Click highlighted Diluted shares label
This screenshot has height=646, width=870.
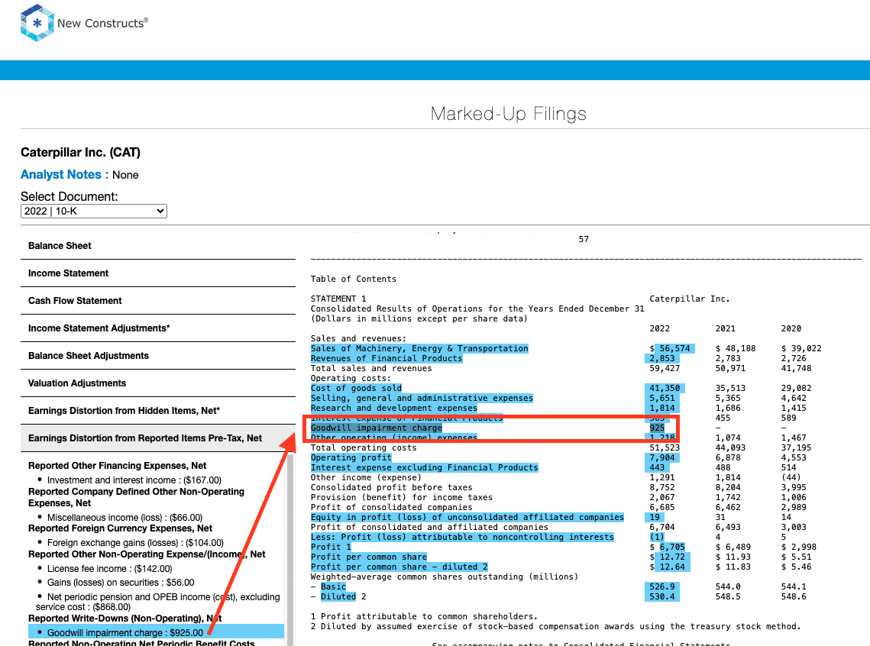coord(338,596)
